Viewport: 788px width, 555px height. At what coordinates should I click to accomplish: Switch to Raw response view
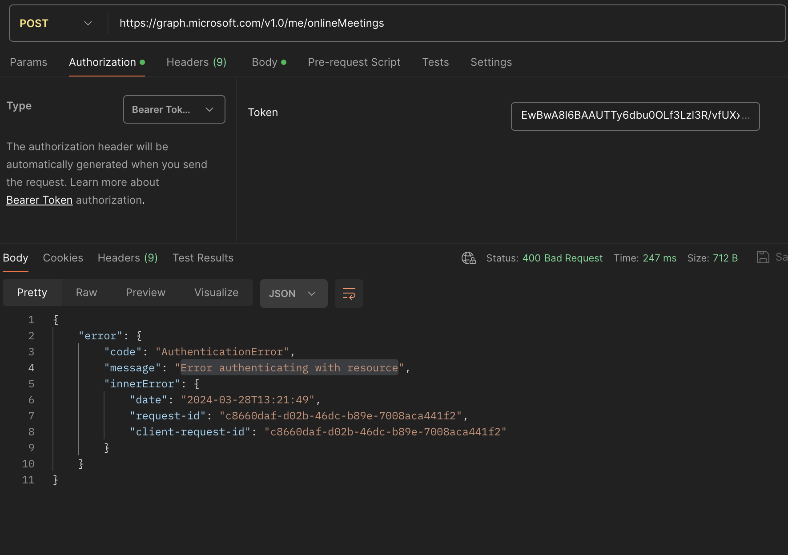[86, 293]
